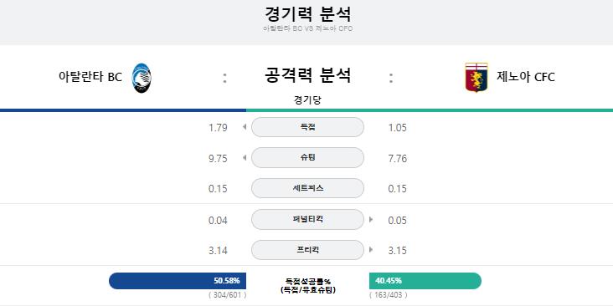The height and width of the screenshot is (306, 613).
Task: Select the 득점 stat pill
Action: point(307,127)
